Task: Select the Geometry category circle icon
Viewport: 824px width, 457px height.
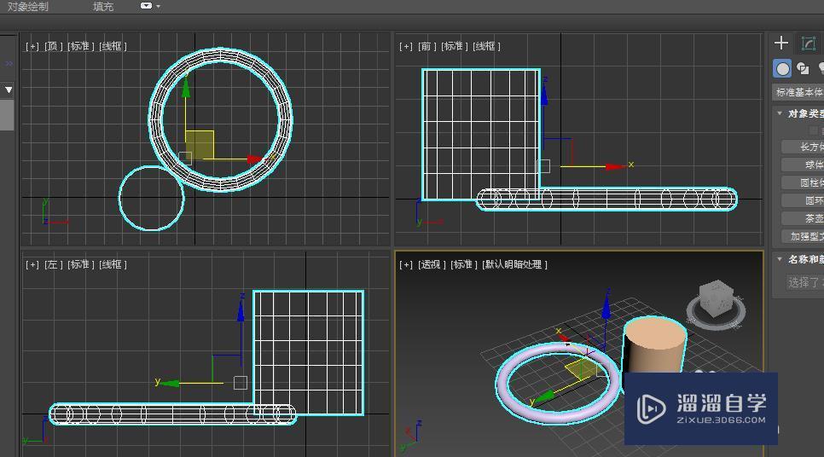Action: coord(782,69)
